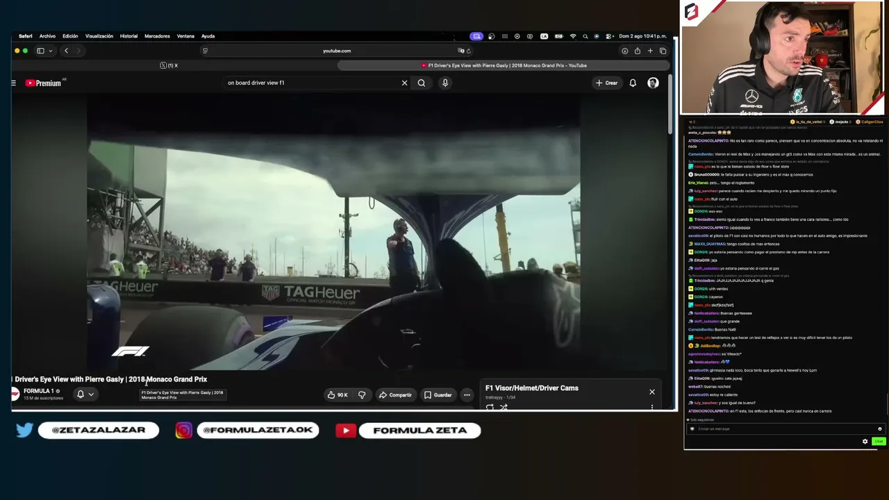Screen dimensions: 889x500
Task: Go to YouTube Premium home logo
Action: (x=44, y=83)
